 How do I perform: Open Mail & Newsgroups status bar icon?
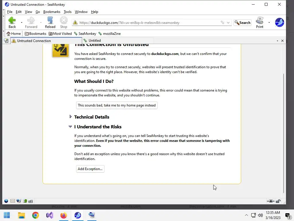tap(13, 201)
